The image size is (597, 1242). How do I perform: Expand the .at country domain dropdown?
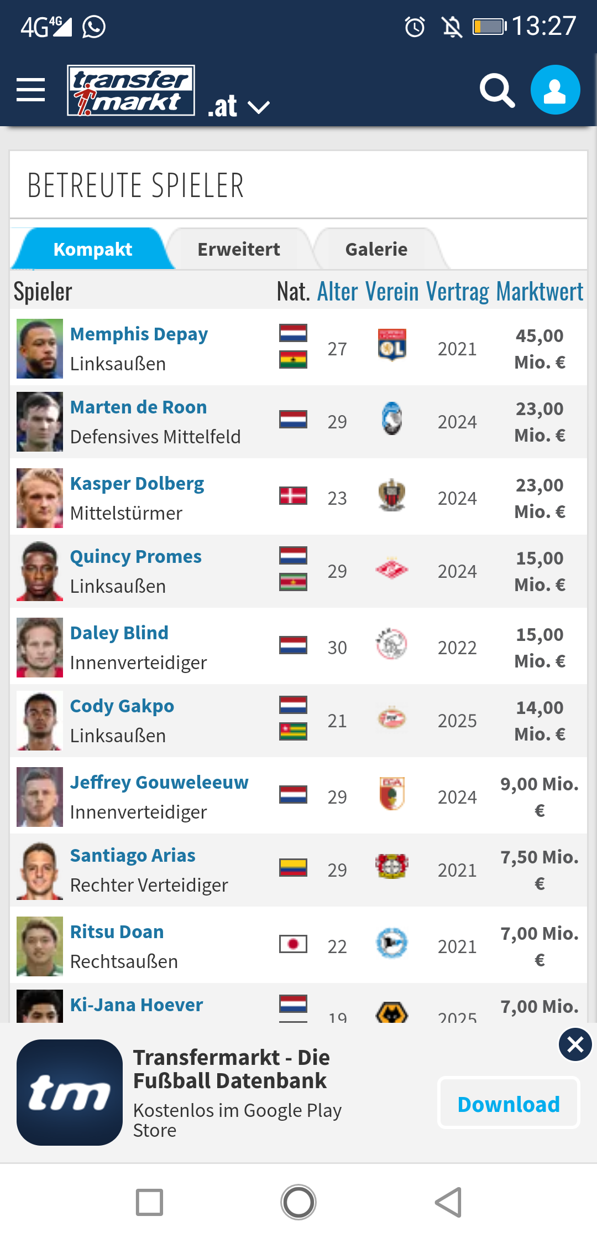click(239, 106)
